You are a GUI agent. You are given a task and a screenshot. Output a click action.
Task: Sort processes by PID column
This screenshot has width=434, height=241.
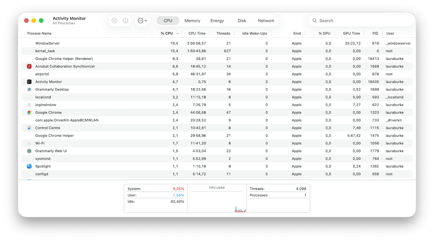pyautogui.click(x=375, y=33)
